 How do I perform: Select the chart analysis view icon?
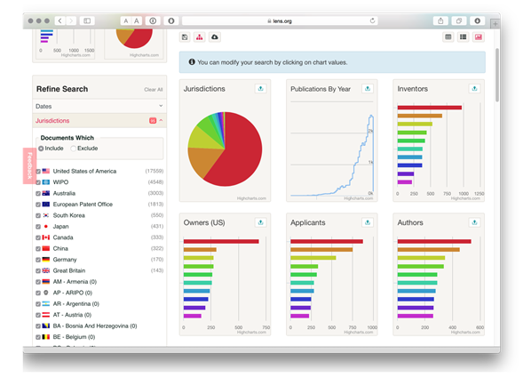point(479,37)
